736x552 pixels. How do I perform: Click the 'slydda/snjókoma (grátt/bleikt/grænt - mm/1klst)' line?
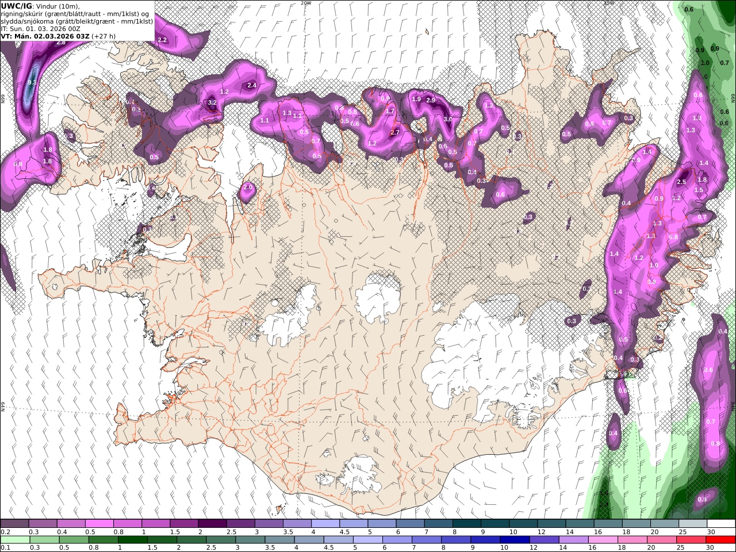pos(77,21)
